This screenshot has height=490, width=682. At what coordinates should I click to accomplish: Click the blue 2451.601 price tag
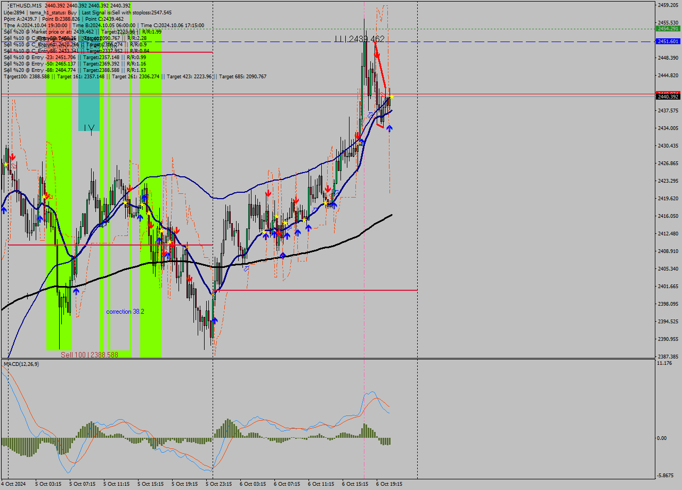pyautogui.click(x=668, y=41)
